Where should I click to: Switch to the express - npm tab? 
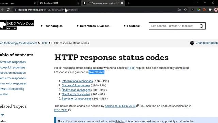click(x=17, y=3)
